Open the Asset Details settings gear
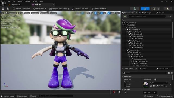 [172, 73]
